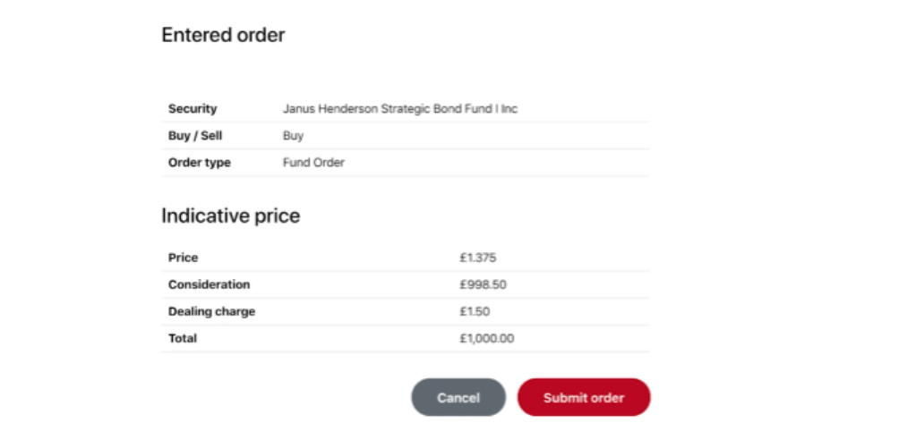Click the Consideration label
Image resolution: width=916 pixels, height=440 pixels.
point(210,284)
